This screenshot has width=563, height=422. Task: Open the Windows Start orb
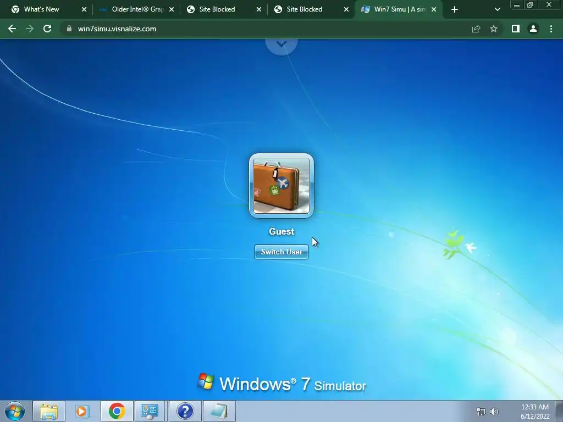coord(15,411)
